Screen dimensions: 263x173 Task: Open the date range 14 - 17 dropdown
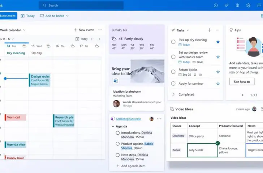pos(7,39)
